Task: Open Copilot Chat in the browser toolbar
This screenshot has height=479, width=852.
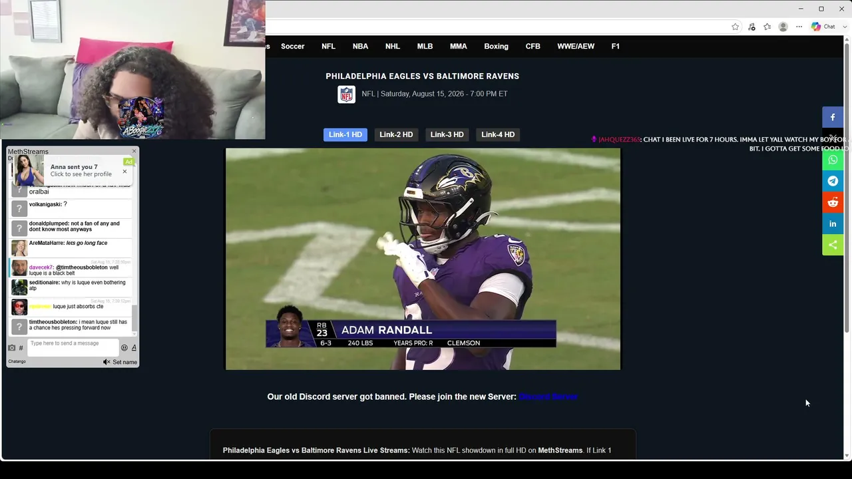Action: tap(823, 27)
